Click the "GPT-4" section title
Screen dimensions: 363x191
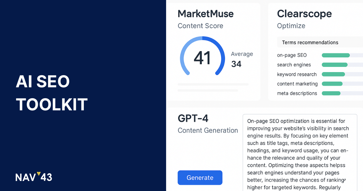coord(193,118)
